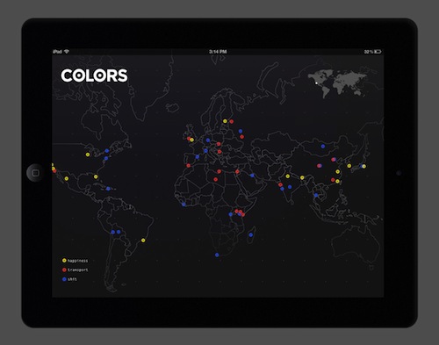This screenshot has height=345, width=439.
Task: Tap the red marker in Morocco
Action: coord(189,166)
